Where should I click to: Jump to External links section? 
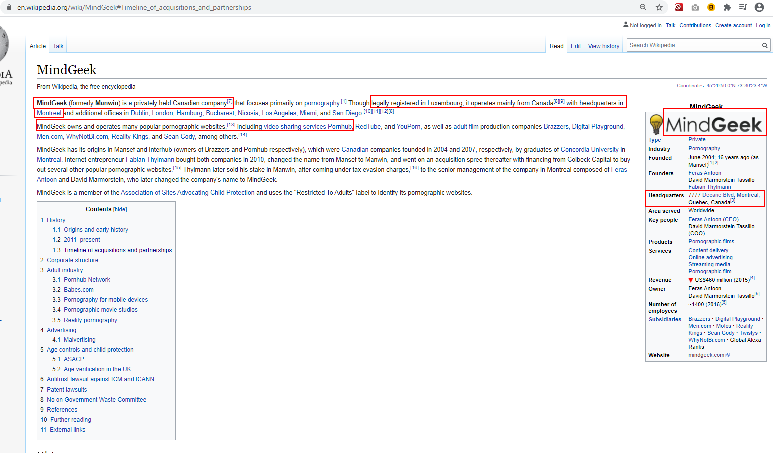click(x=67, y=430)
